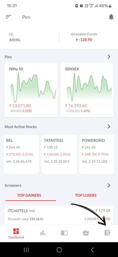The height and width of the screenshot is (257, 118).
Task: Expand the Pins section arrow
Action: (x=109, y=57)
